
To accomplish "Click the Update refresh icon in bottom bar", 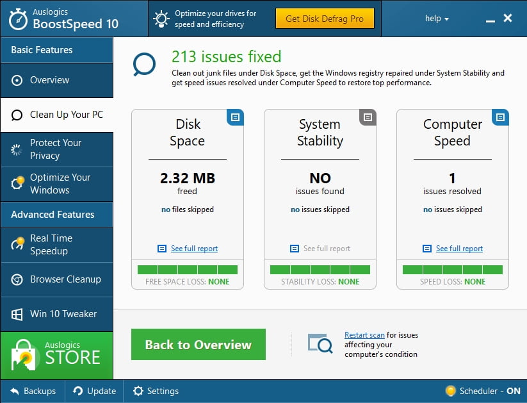I will tap(78, 391).
